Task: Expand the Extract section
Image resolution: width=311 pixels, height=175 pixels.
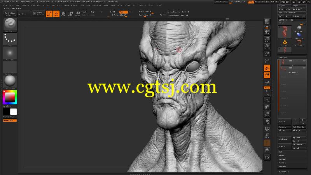Action: click(x=282, y=166)
